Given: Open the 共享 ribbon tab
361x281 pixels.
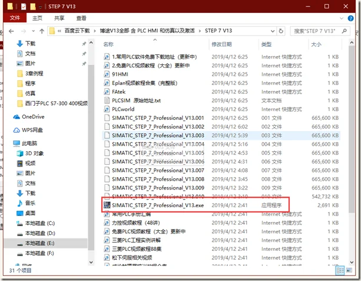Looking at the screenshot, I should tap(59, 18).
